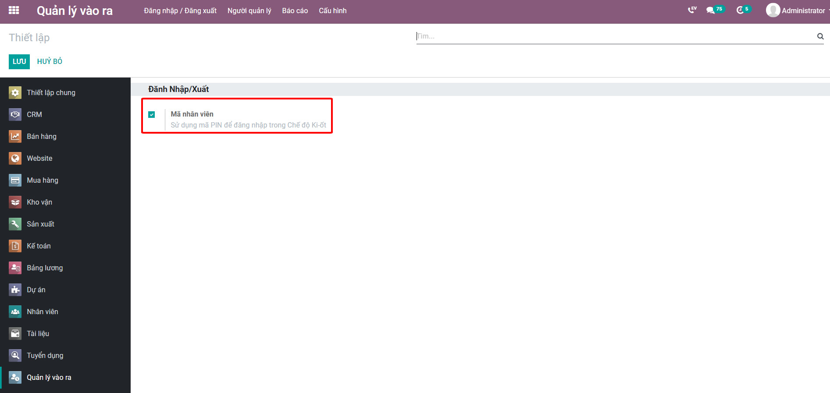Select the Quản lý vào ra settings tab
The height and width of the screenshot is (393, 830).
(65, 377)
